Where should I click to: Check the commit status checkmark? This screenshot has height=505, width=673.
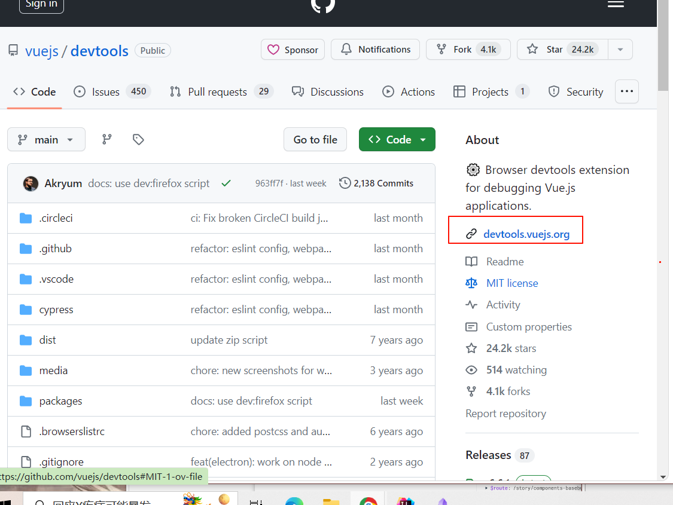point(226,183)
